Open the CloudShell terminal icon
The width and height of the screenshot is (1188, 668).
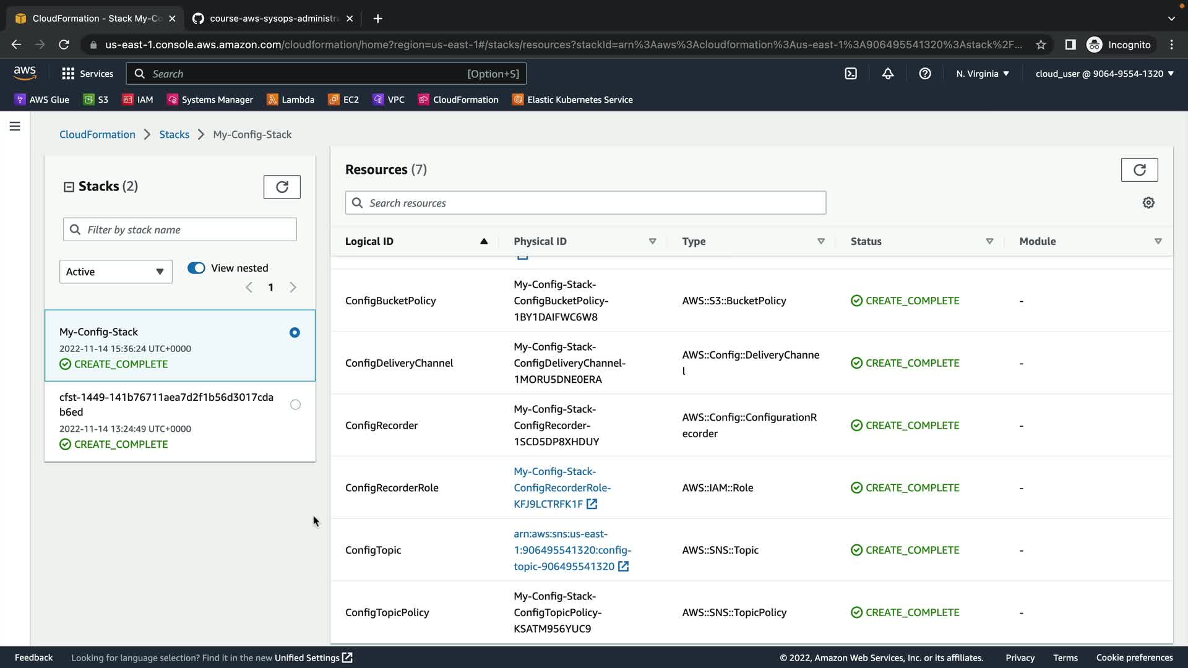coord(851,74)
